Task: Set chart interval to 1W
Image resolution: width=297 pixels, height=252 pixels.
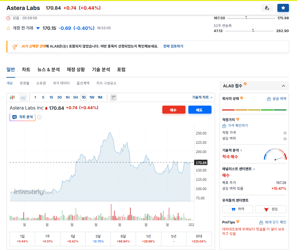Action: tap(92, 98)
